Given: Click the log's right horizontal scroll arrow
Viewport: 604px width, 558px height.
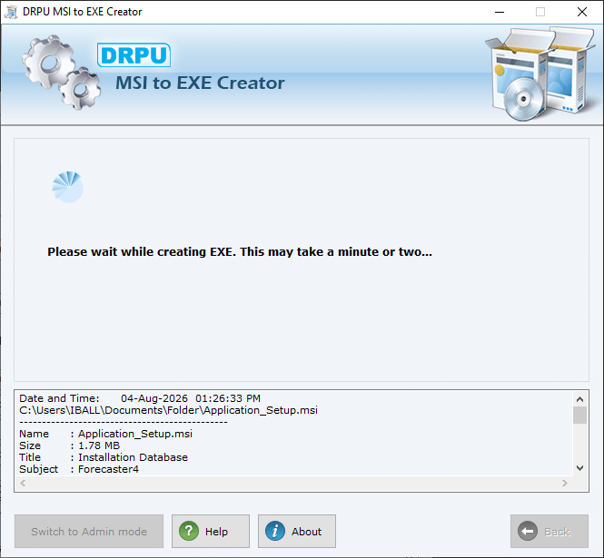Looking at the screenshot, I should coord(565,483).
